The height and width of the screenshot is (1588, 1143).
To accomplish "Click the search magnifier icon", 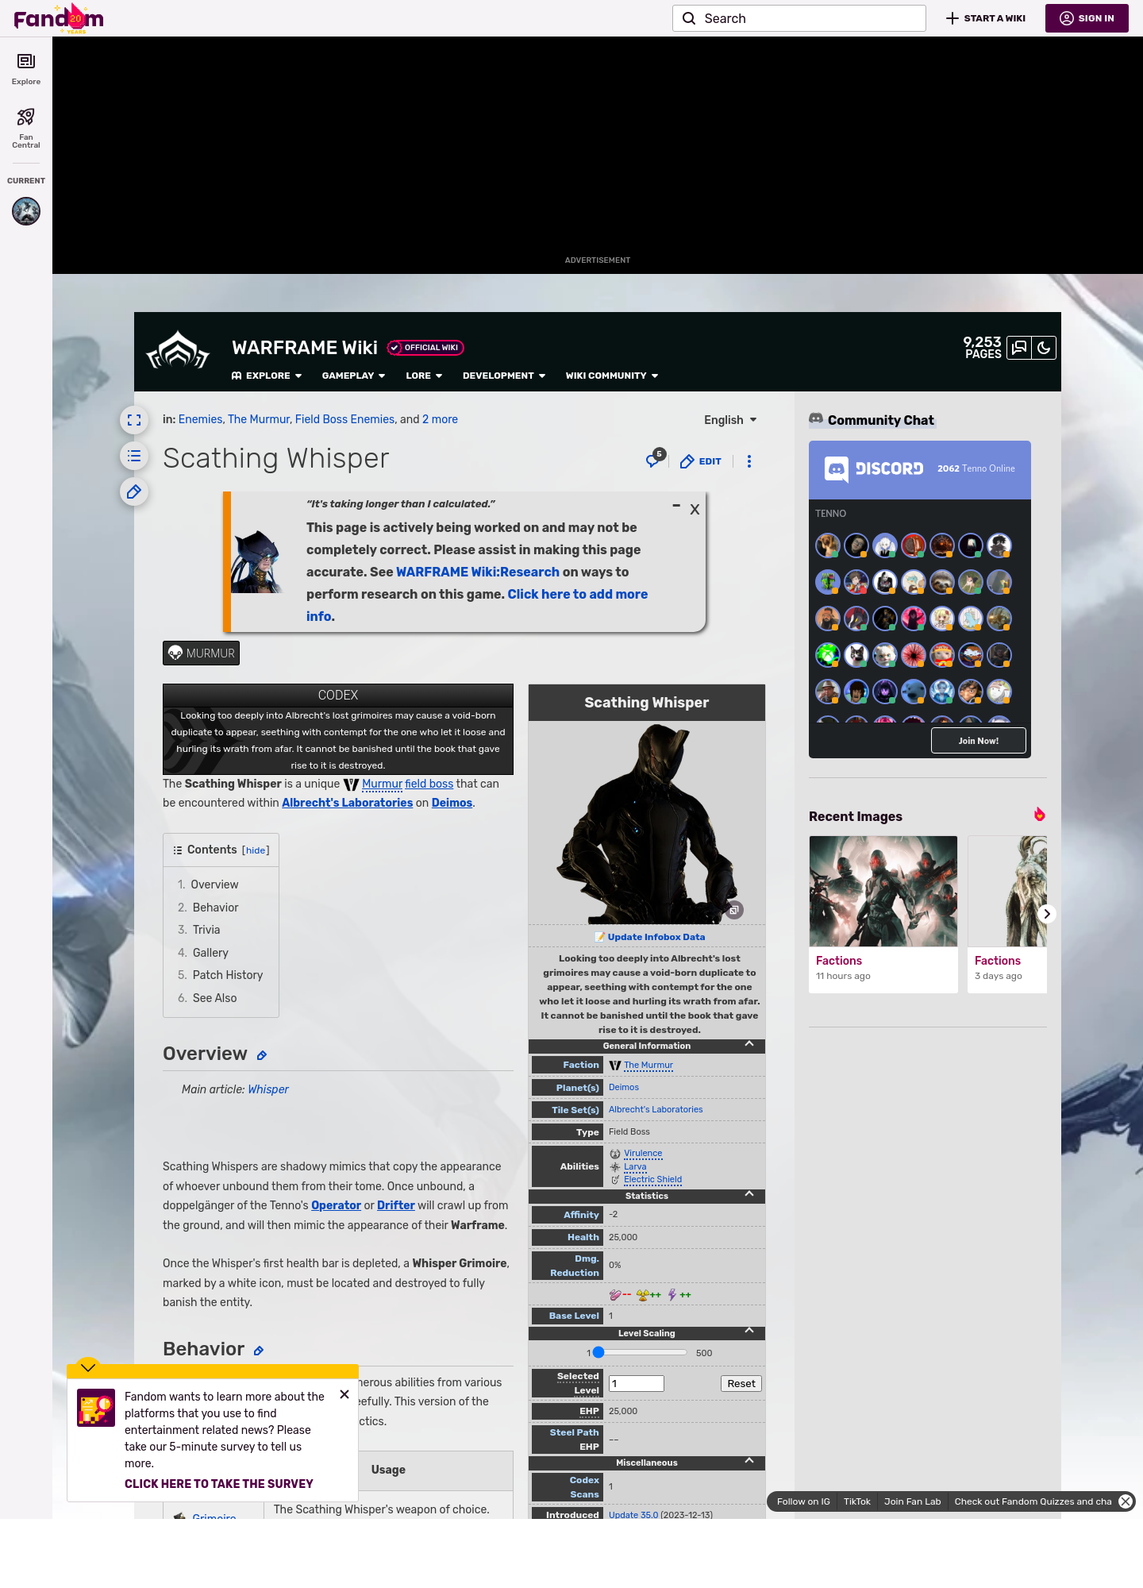I will pyautogui.click(x=689, y=18).
